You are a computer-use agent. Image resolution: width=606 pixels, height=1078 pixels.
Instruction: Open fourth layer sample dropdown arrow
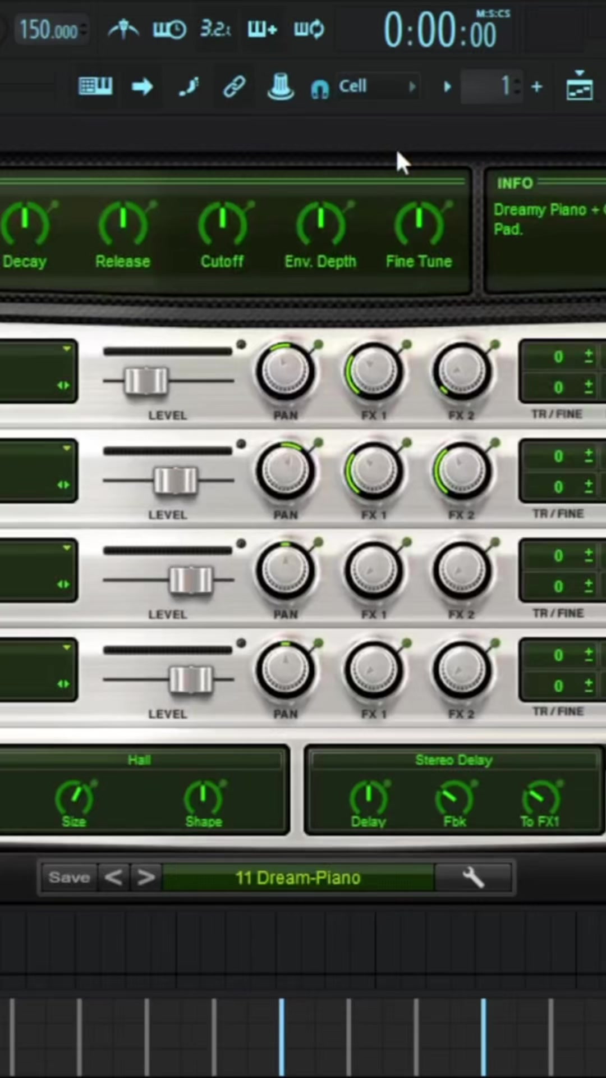coord(67,647)
